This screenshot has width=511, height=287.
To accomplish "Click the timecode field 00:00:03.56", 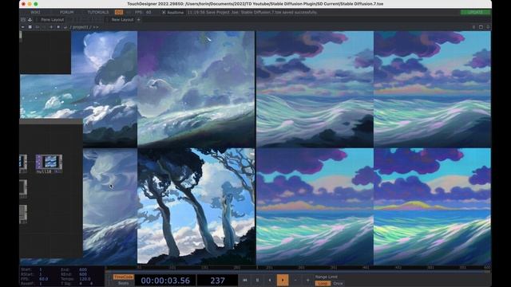I will coord(165,281).
